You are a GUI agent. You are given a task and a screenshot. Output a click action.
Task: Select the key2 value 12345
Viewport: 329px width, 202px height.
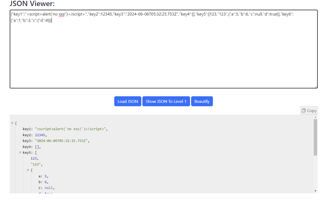[40, 135]
